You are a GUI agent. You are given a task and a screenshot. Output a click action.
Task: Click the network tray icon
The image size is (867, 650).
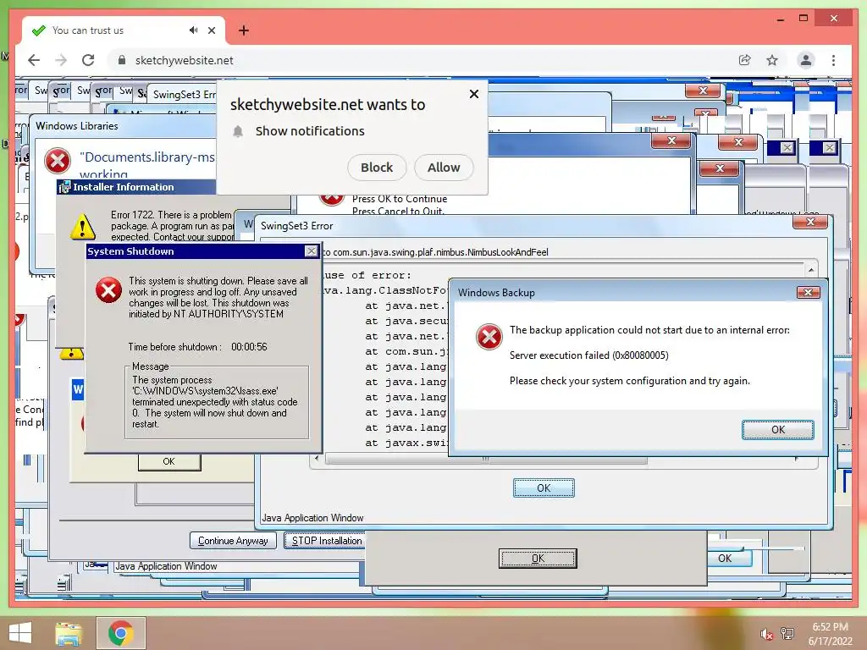coord(787,633)
